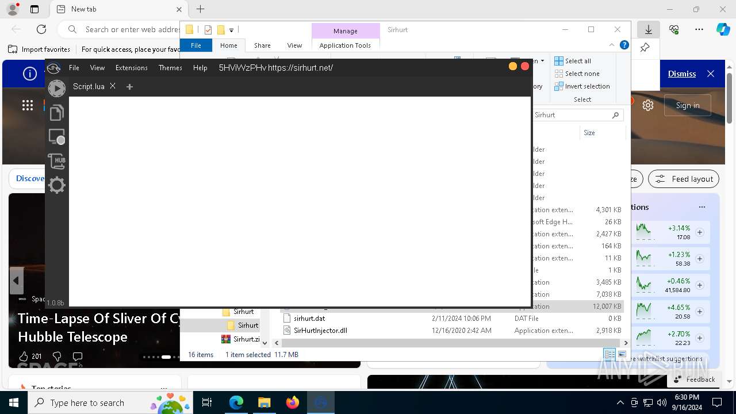Open the Sirhurt settings gear icon
Viewport: 736px width, 414px height.
click(x=56, y=185)
